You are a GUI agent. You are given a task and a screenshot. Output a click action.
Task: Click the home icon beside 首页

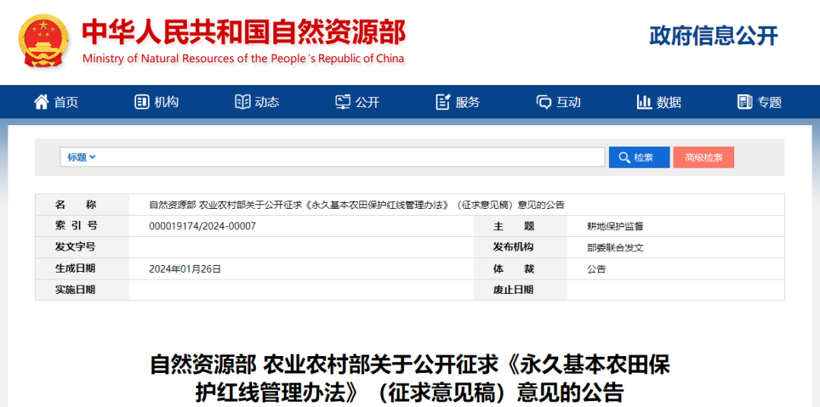[41, 102]
